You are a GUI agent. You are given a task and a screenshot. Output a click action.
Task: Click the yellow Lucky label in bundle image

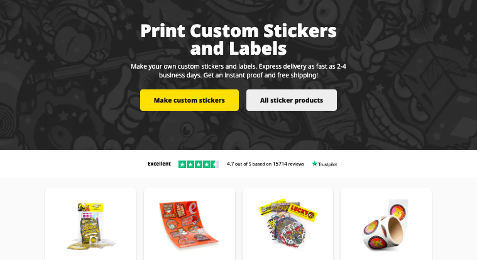302,212
